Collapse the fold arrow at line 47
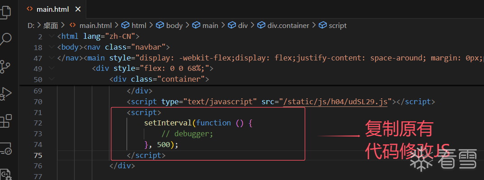484x180 pixels. (51, 58)
